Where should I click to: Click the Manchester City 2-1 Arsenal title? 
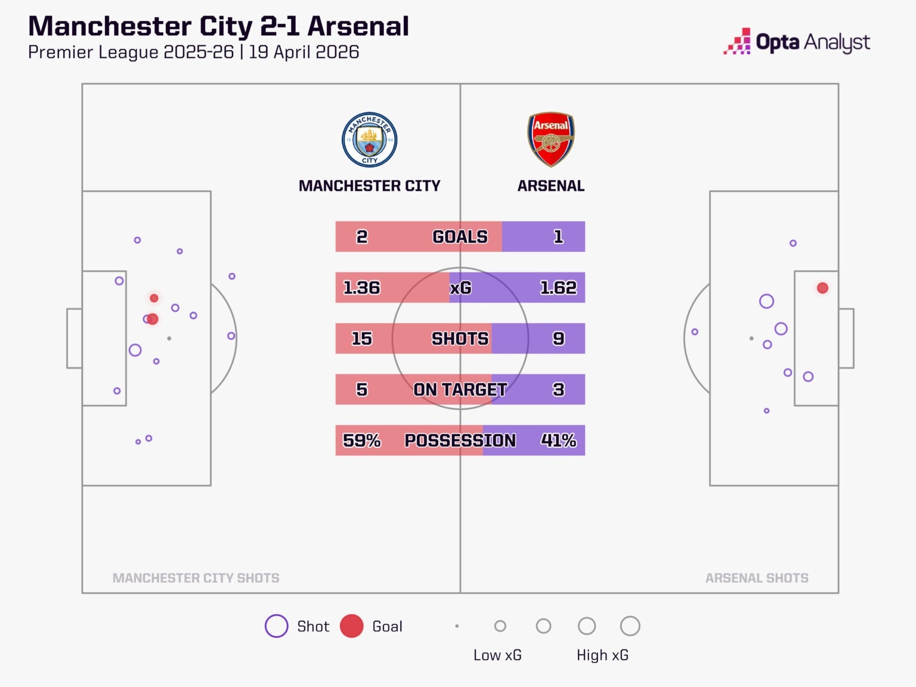click(218, 26)
